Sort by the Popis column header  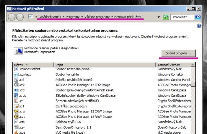click(x=105, y=65)
